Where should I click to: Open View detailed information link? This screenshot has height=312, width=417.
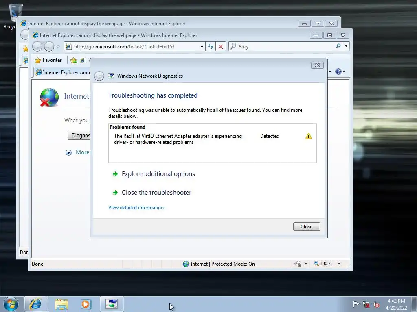[x=136, y=208]
